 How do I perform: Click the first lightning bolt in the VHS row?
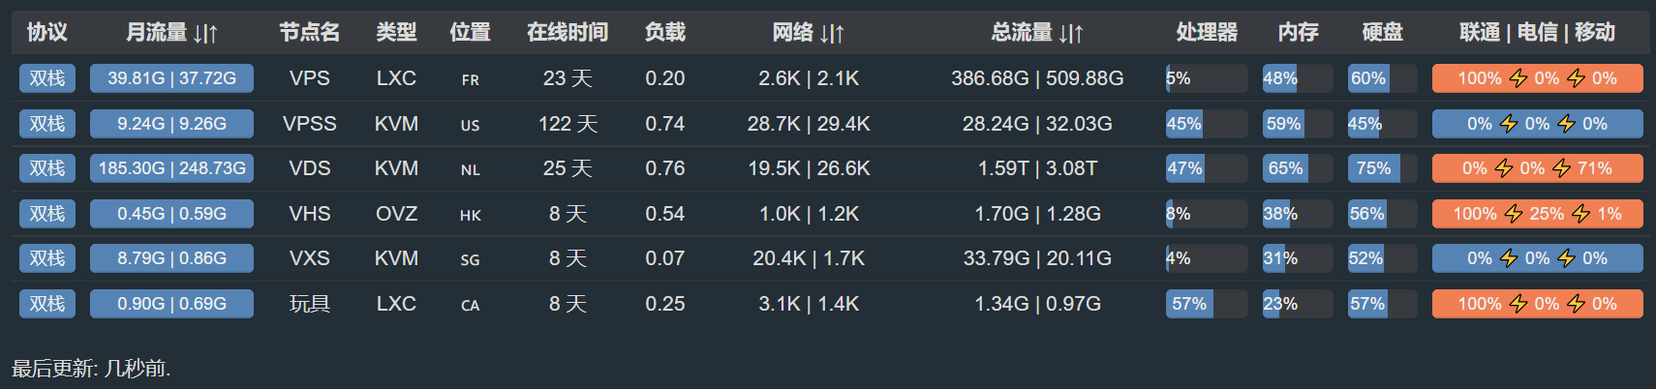click(1514, 214)
